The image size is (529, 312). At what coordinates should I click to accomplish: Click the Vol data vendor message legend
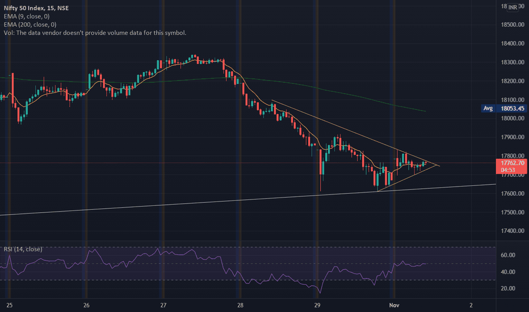[95, 33]
